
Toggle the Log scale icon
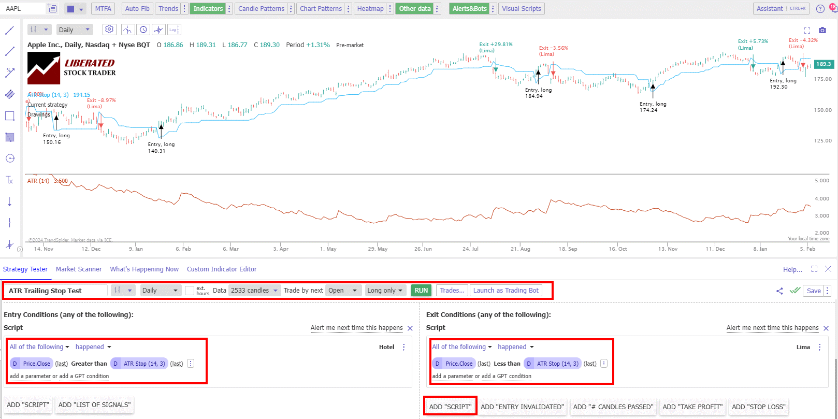174,30
